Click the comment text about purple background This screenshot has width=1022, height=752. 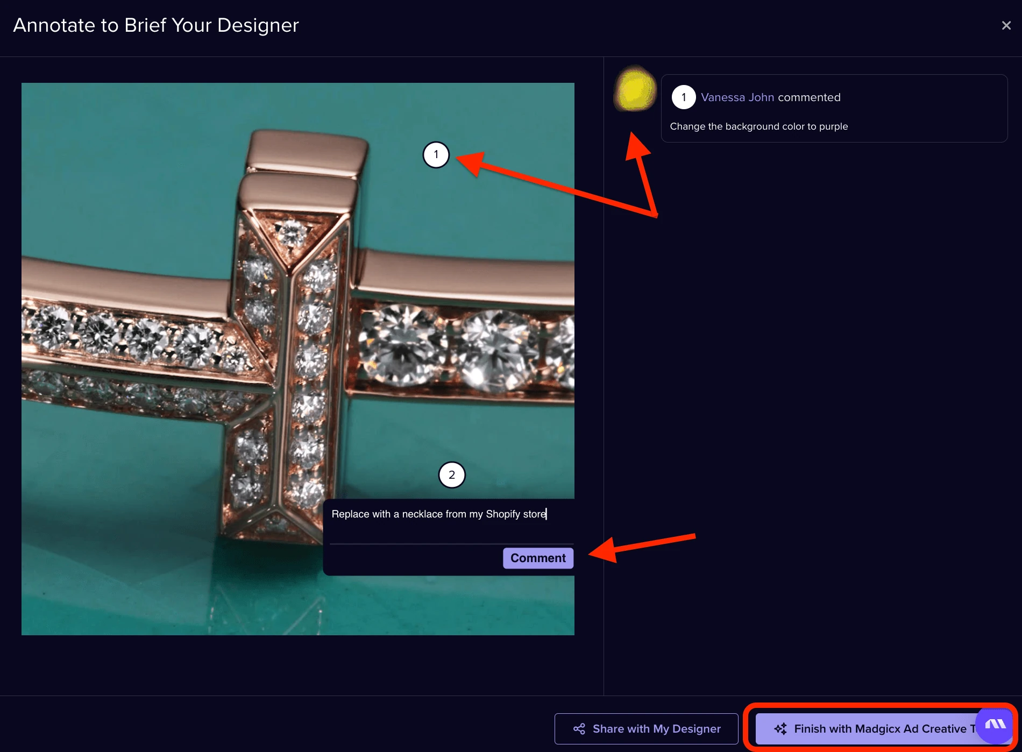click(x=759, y=126)
